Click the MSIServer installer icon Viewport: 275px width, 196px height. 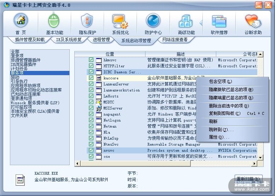[x=99, y=108]
